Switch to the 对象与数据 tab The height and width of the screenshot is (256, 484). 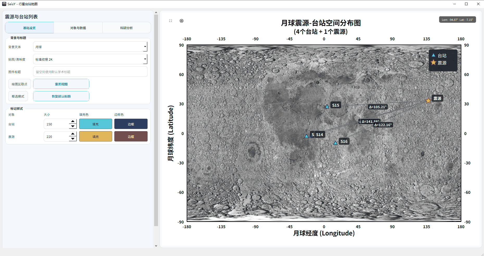[x=78, y=28]
